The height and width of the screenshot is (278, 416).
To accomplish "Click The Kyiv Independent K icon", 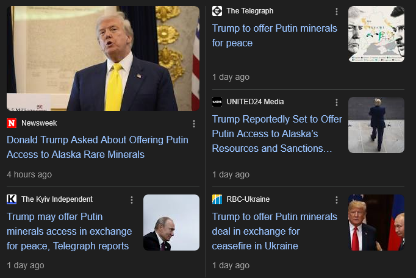I will tap(12, 199).
